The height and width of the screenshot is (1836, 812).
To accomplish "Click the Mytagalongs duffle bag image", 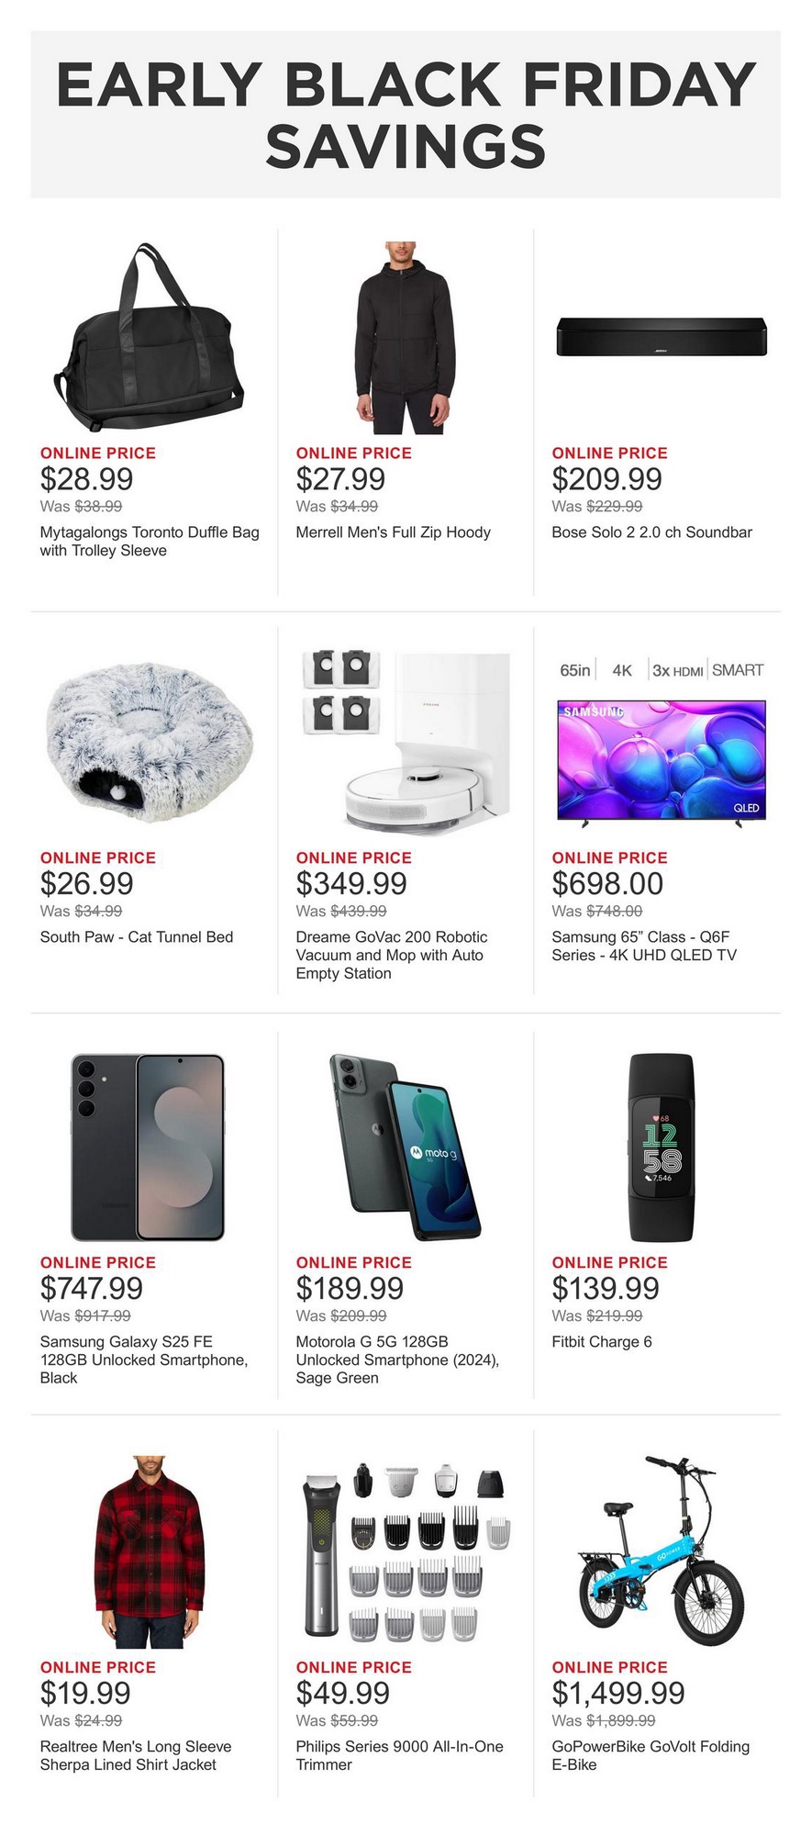I will [149, 338].
